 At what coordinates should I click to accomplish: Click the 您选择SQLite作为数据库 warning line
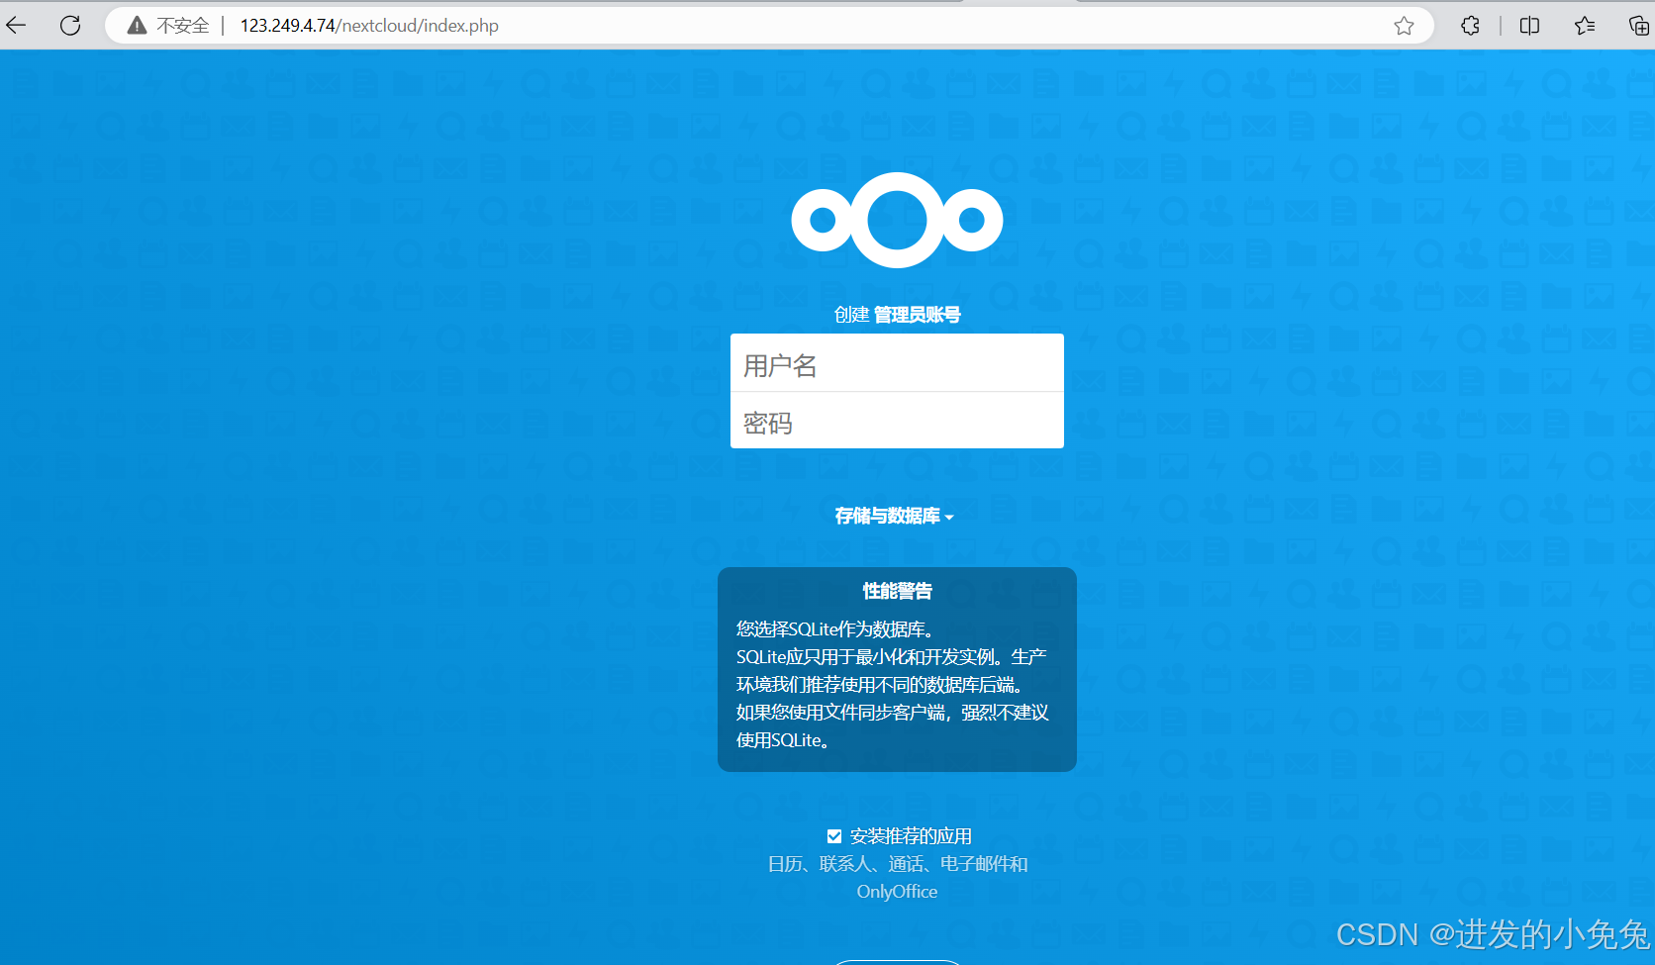835,629
